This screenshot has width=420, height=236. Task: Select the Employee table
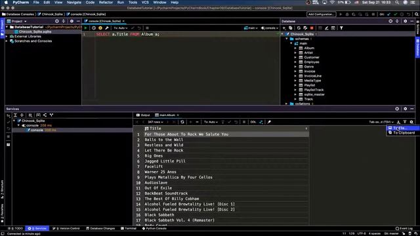(x=312, y=62)
